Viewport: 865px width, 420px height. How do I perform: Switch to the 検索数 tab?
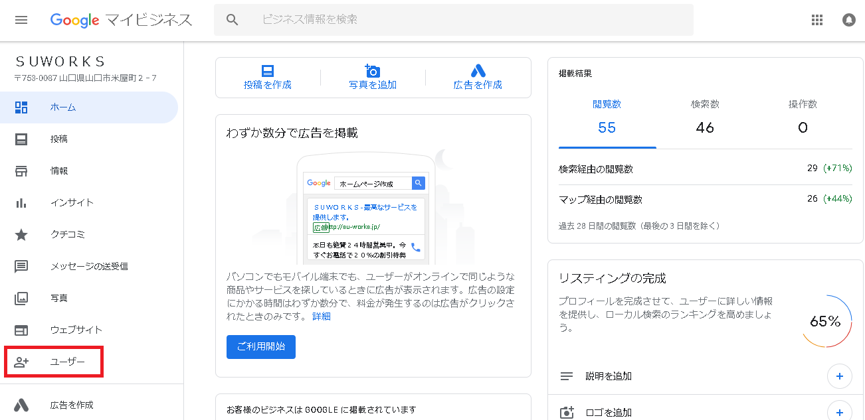705,117
